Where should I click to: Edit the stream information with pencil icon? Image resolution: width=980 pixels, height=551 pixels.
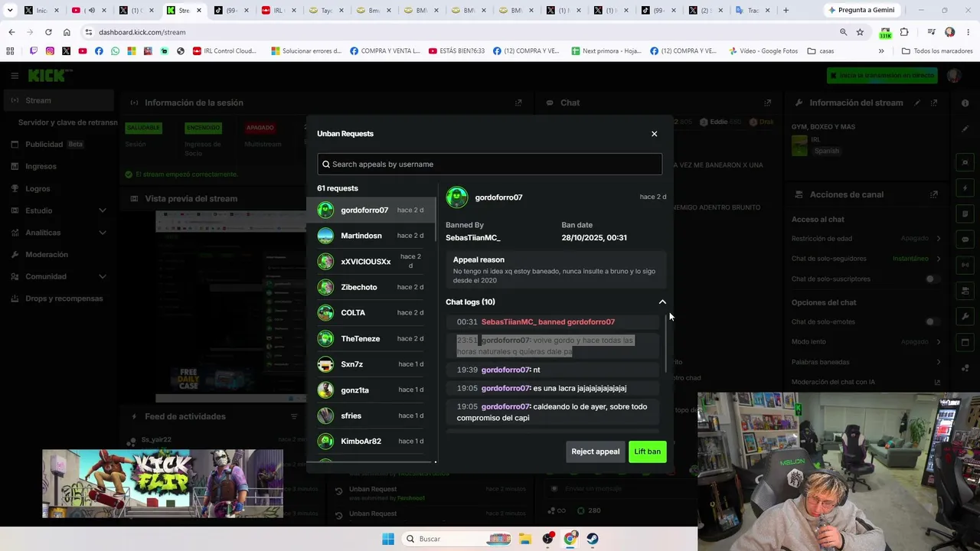tap(917, 103)
